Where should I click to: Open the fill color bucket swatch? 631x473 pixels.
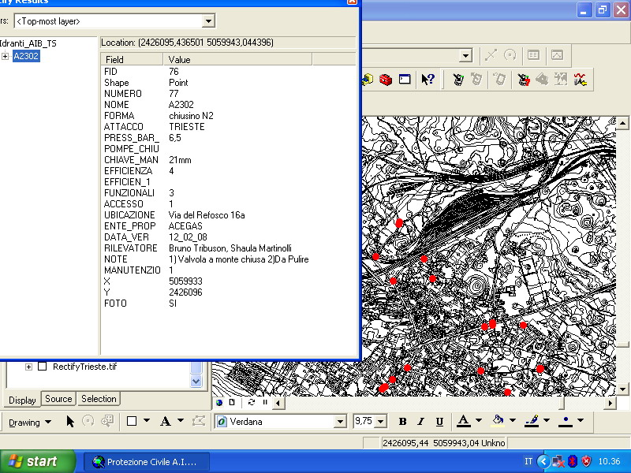pyautogui.click(x=498, y=422)
